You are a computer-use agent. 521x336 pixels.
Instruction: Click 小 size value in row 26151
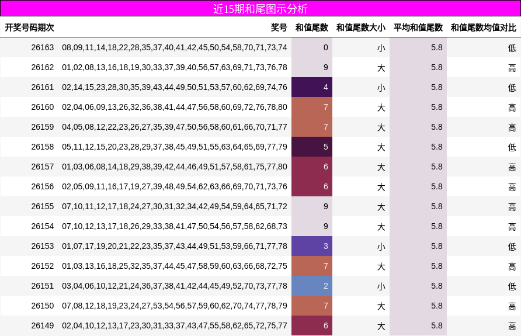pyautogui.click(x=381, y=286)
